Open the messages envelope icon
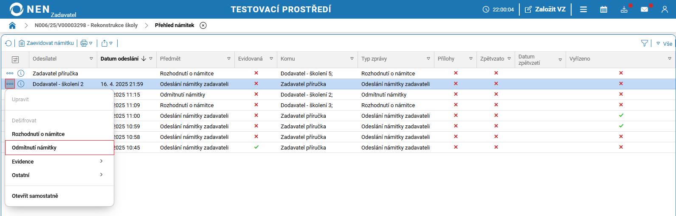 [644, 9]
